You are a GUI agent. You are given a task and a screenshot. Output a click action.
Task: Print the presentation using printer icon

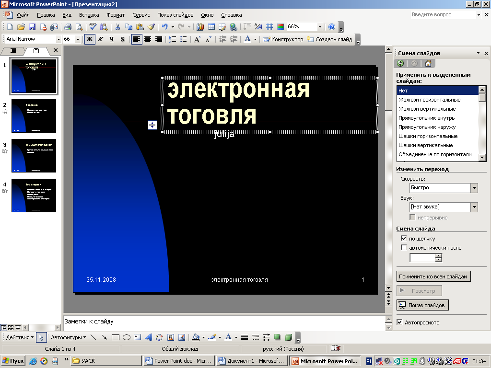tap(68, 27)
